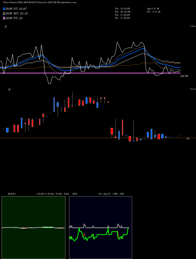The height and width of the screenshot is (259, 196).
Task: Click the 25 price label beside candlestick chart
Action: (x=188, y=139)
